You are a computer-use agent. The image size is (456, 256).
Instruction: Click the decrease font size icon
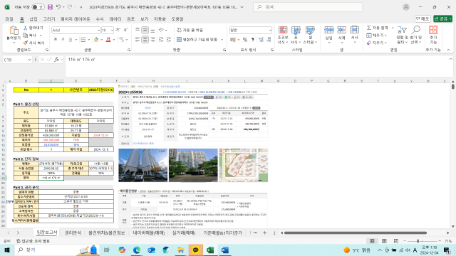(x=125, y=30)
